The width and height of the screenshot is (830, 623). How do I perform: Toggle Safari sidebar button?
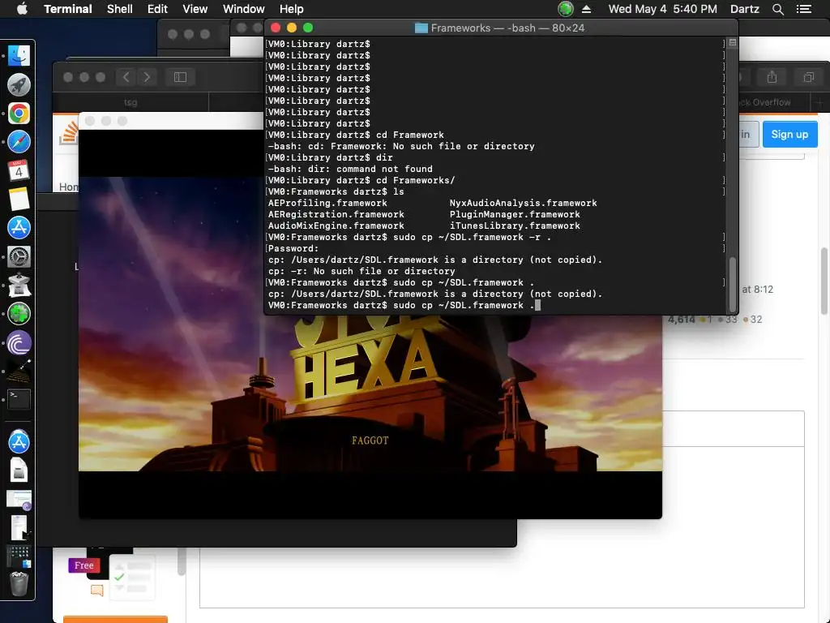tap(180, 77)
